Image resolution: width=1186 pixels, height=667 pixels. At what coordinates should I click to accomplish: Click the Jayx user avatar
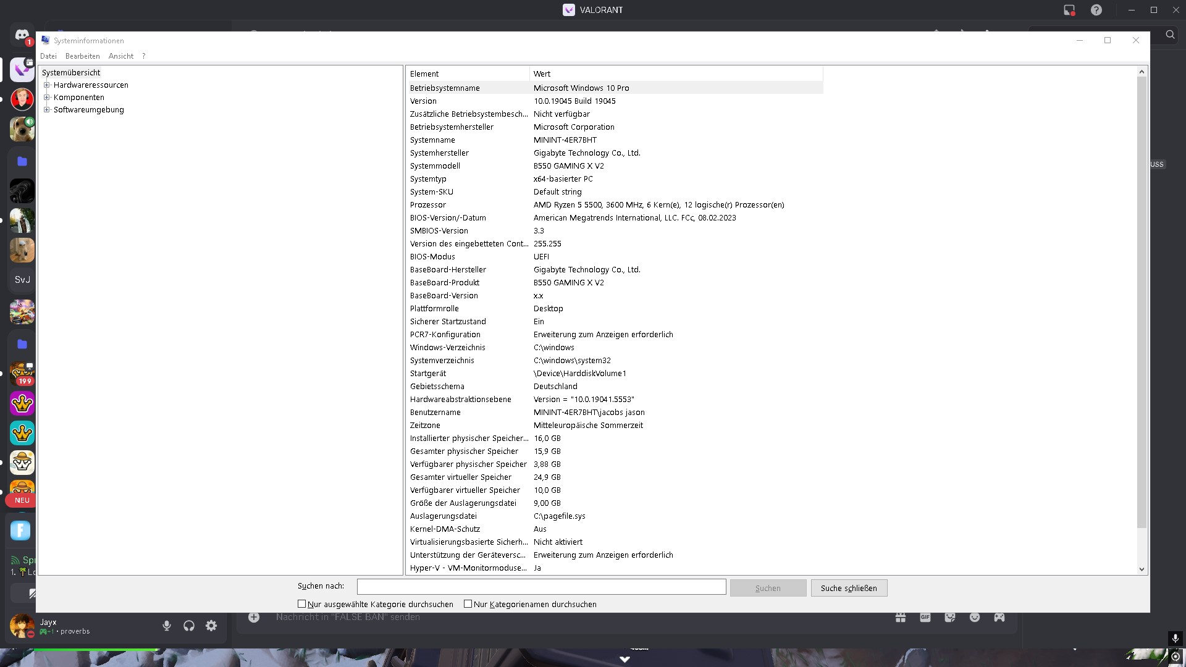[22, 626]
